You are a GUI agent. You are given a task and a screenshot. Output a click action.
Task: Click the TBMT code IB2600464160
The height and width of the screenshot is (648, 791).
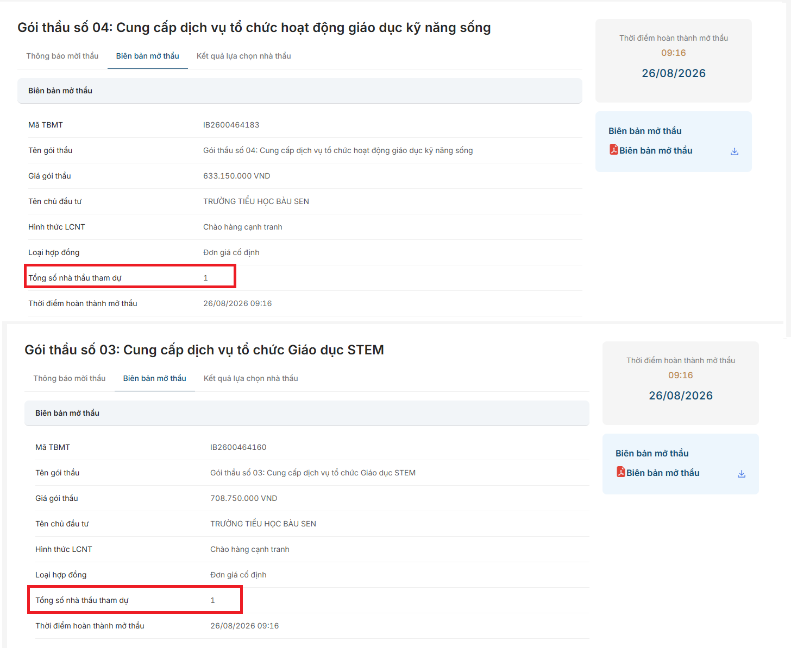click(238, 447)
